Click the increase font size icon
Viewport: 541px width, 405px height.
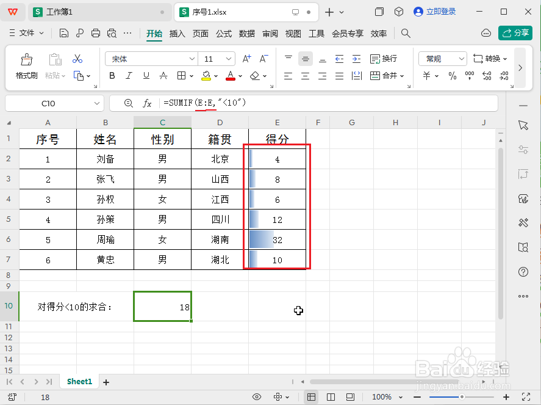point(246,59)
